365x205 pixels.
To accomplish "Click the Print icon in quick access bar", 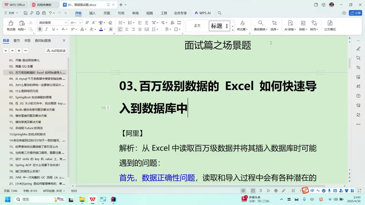I will [x=38, y=13].
